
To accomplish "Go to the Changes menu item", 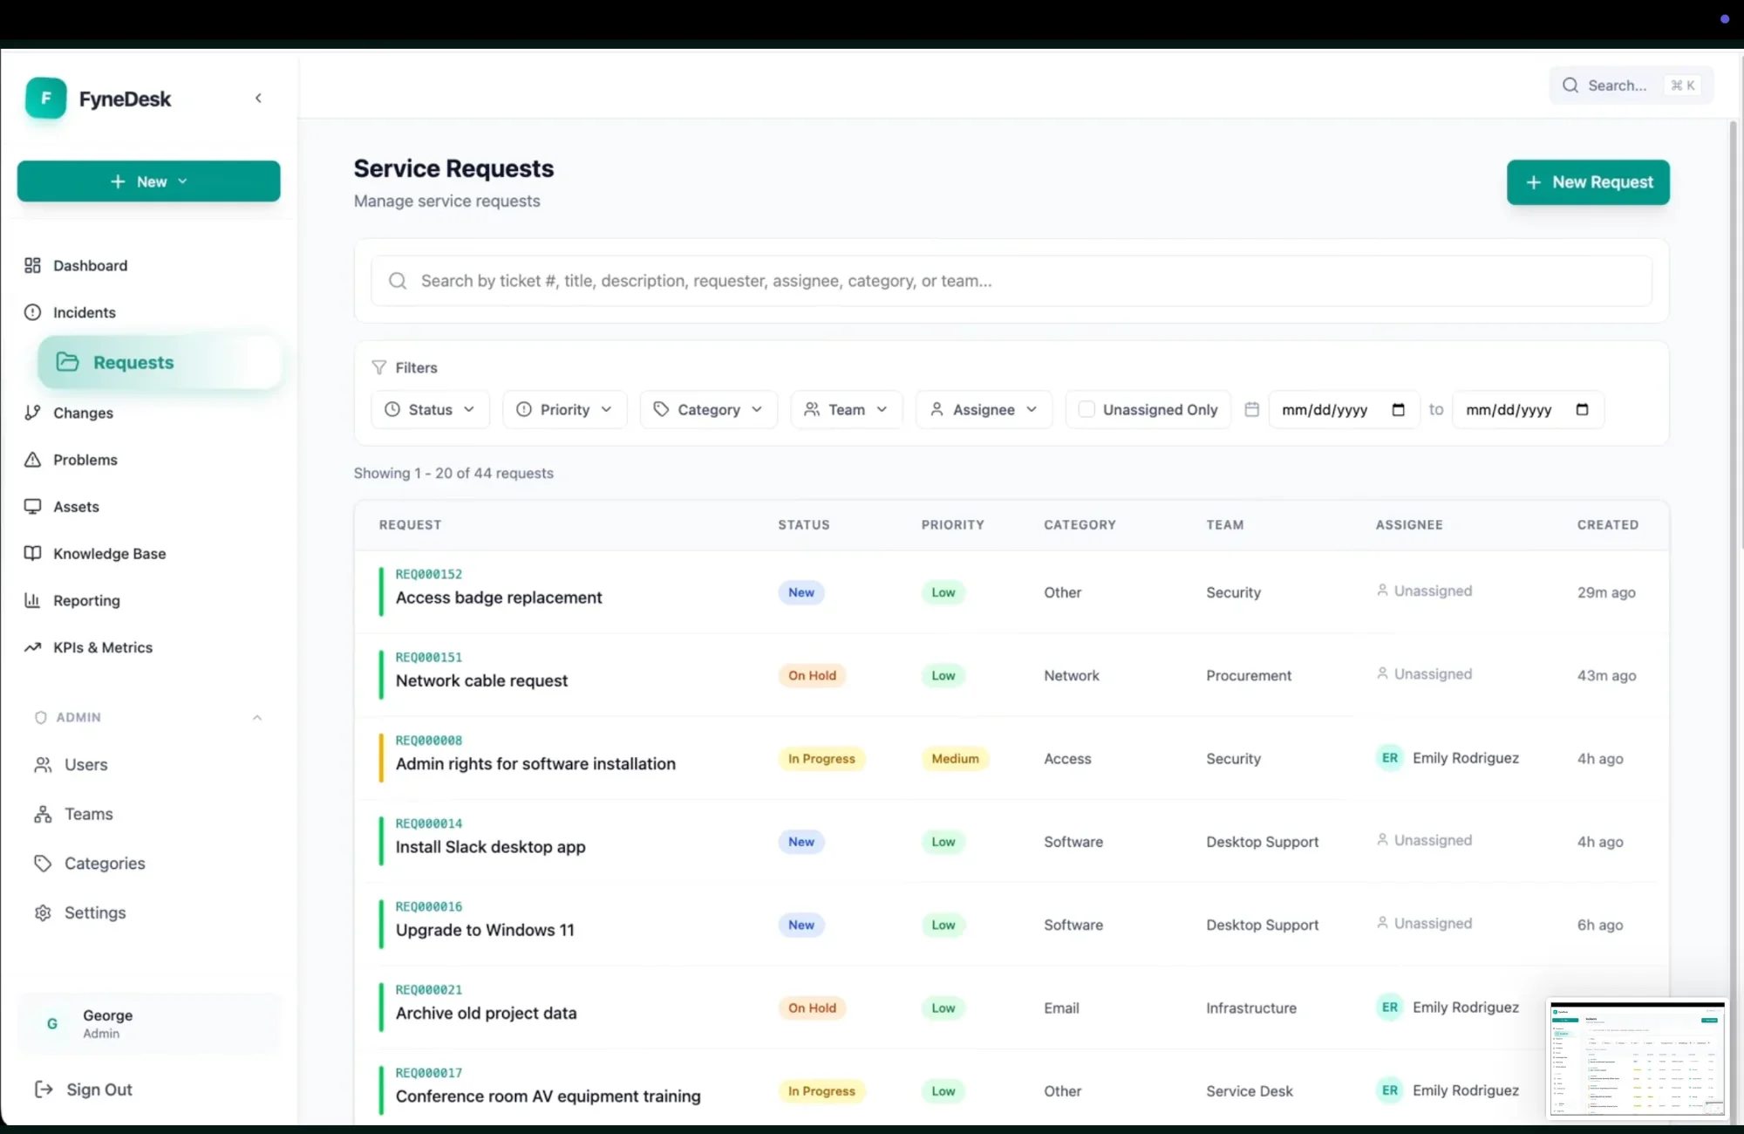I will (83, 413).
